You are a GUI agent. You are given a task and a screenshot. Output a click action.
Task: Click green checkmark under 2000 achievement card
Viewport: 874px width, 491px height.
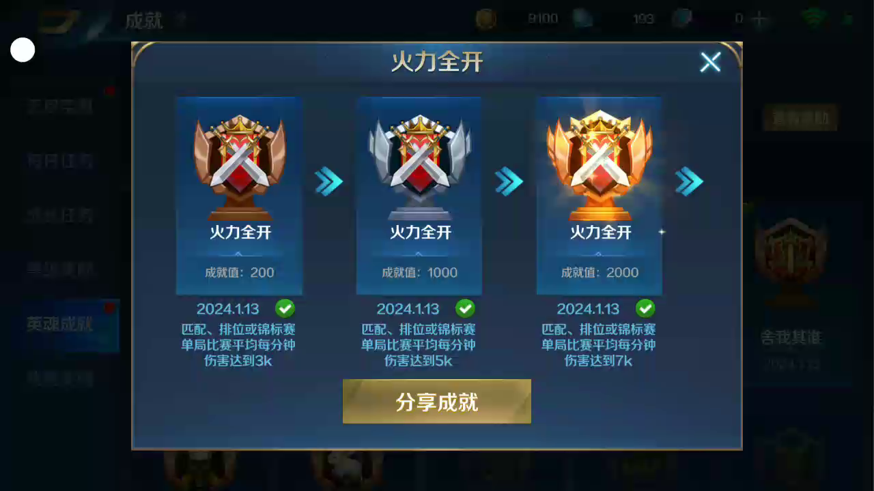(645, 308)
